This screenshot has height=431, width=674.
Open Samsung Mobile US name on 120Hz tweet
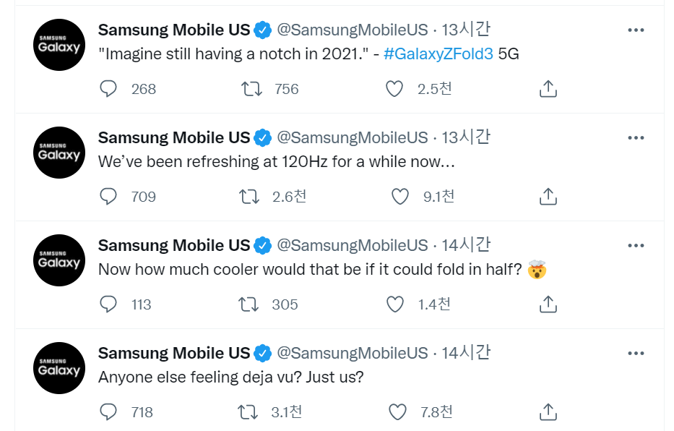click(173, 137)
